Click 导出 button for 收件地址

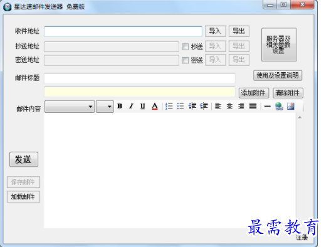click(239, 31)
